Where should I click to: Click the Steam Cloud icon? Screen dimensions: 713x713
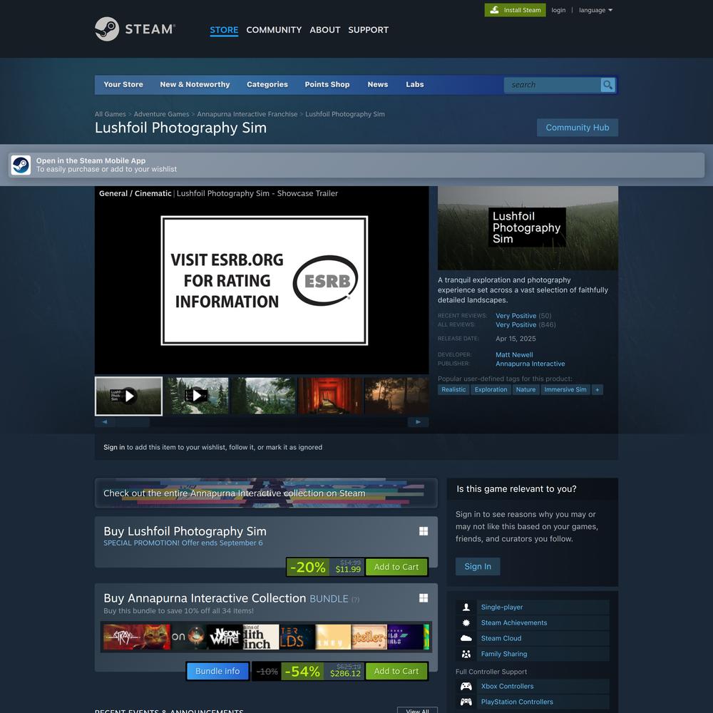coord(466,638)
